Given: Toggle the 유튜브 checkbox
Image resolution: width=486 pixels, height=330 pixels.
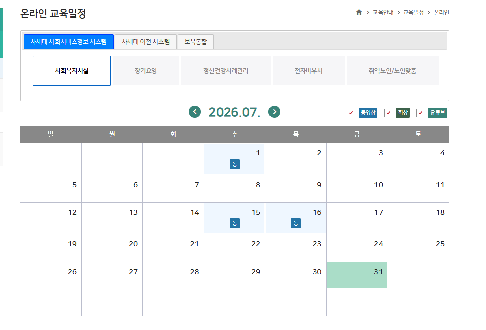Looking at the screenshot, I should point(420,113).
